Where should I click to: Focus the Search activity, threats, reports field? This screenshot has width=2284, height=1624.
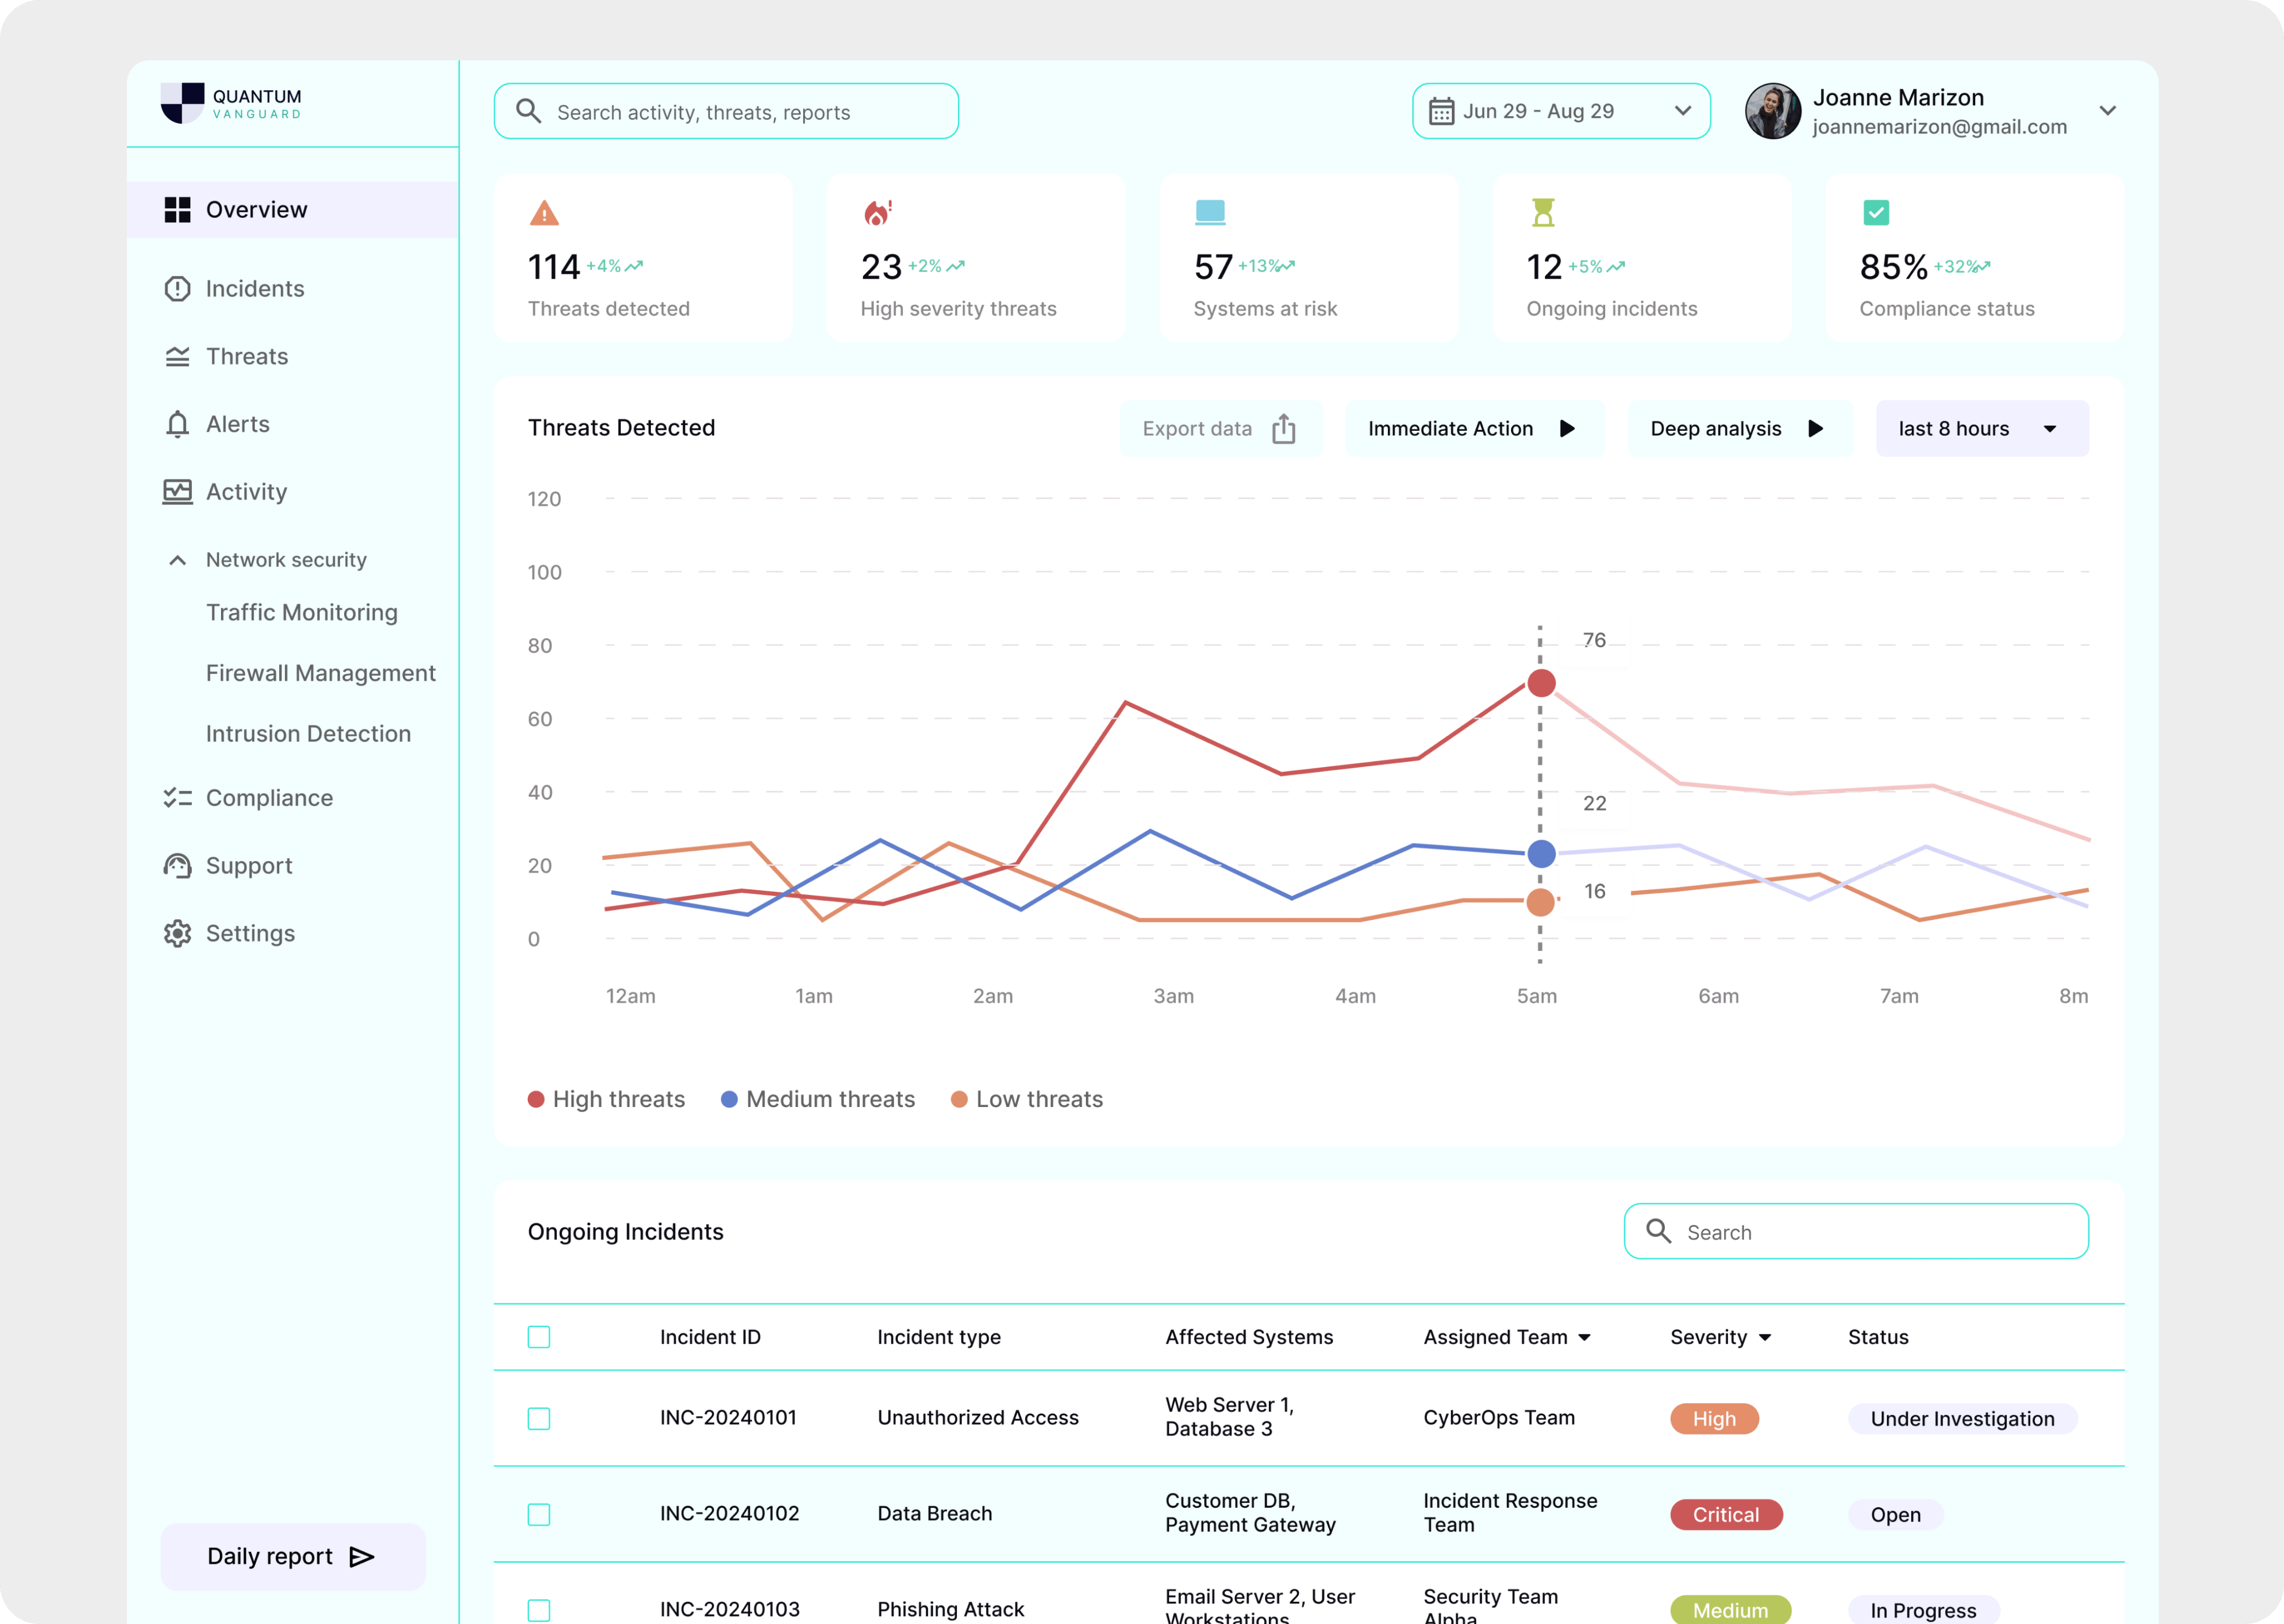pos(726,111)
